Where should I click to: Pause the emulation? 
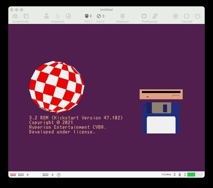coord(175,16)
